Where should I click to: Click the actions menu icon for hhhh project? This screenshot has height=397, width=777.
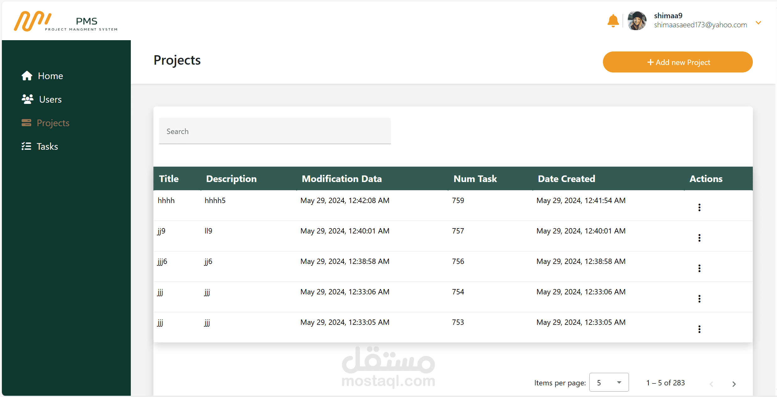700,207
